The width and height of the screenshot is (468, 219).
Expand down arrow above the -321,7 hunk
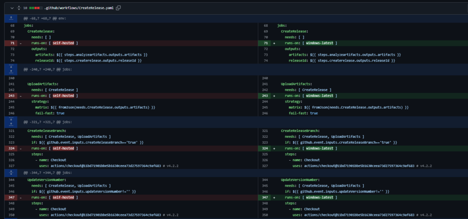(x=11, y=119)
